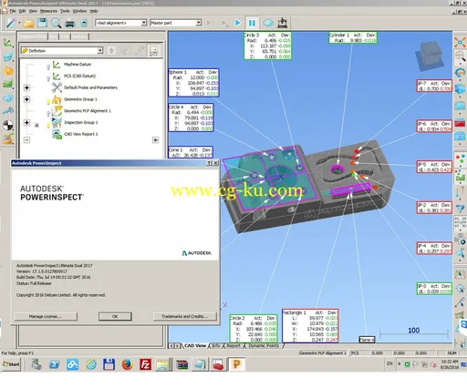Viewport: 467px width, 388px height.
Task: Click the move-up arrow button in the tree toolbar
Action: (x=111, y=51)
